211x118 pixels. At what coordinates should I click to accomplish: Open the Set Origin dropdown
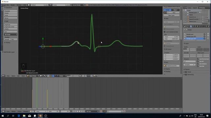click(x=11, y=34)
